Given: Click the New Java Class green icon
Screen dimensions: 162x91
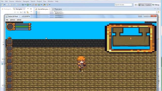Looking at the screenshot, I should pyautogui.click(x=39, y=5).
